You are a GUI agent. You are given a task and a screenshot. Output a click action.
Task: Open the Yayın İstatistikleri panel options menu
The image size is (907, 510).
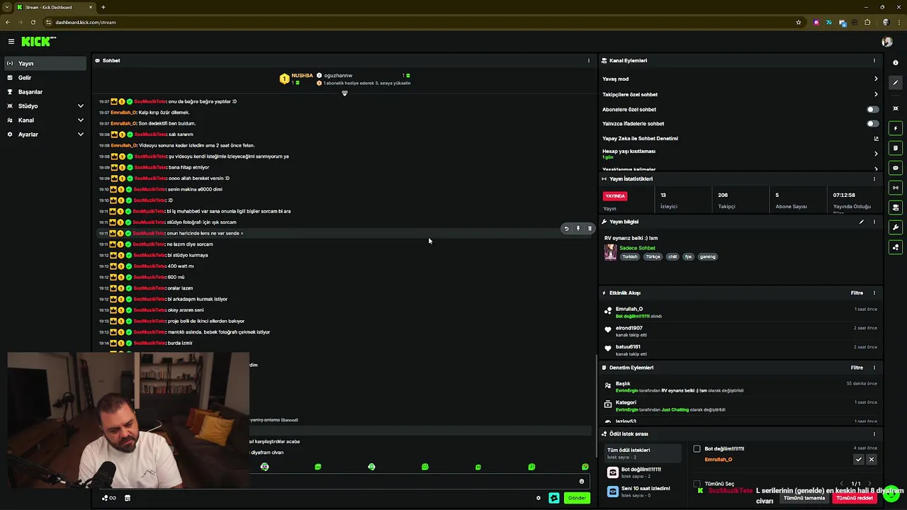(x=874, y=178)
